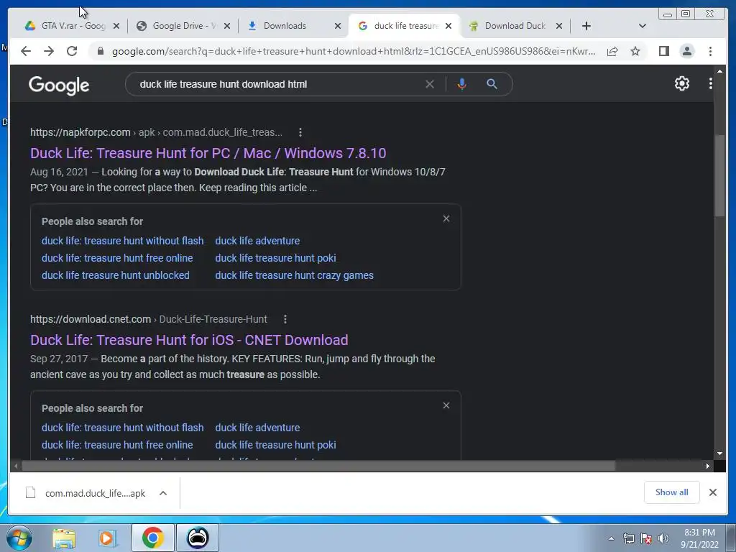This screenshot has height=552, width=736.
Task: Go back to the previous page
Action: point(26,51)
